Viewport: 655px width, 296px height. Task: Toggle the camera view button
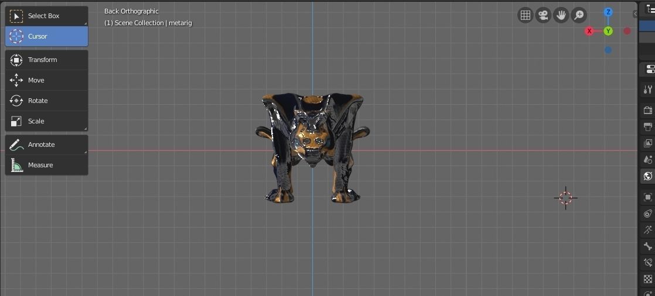click(x=543, y=15)
